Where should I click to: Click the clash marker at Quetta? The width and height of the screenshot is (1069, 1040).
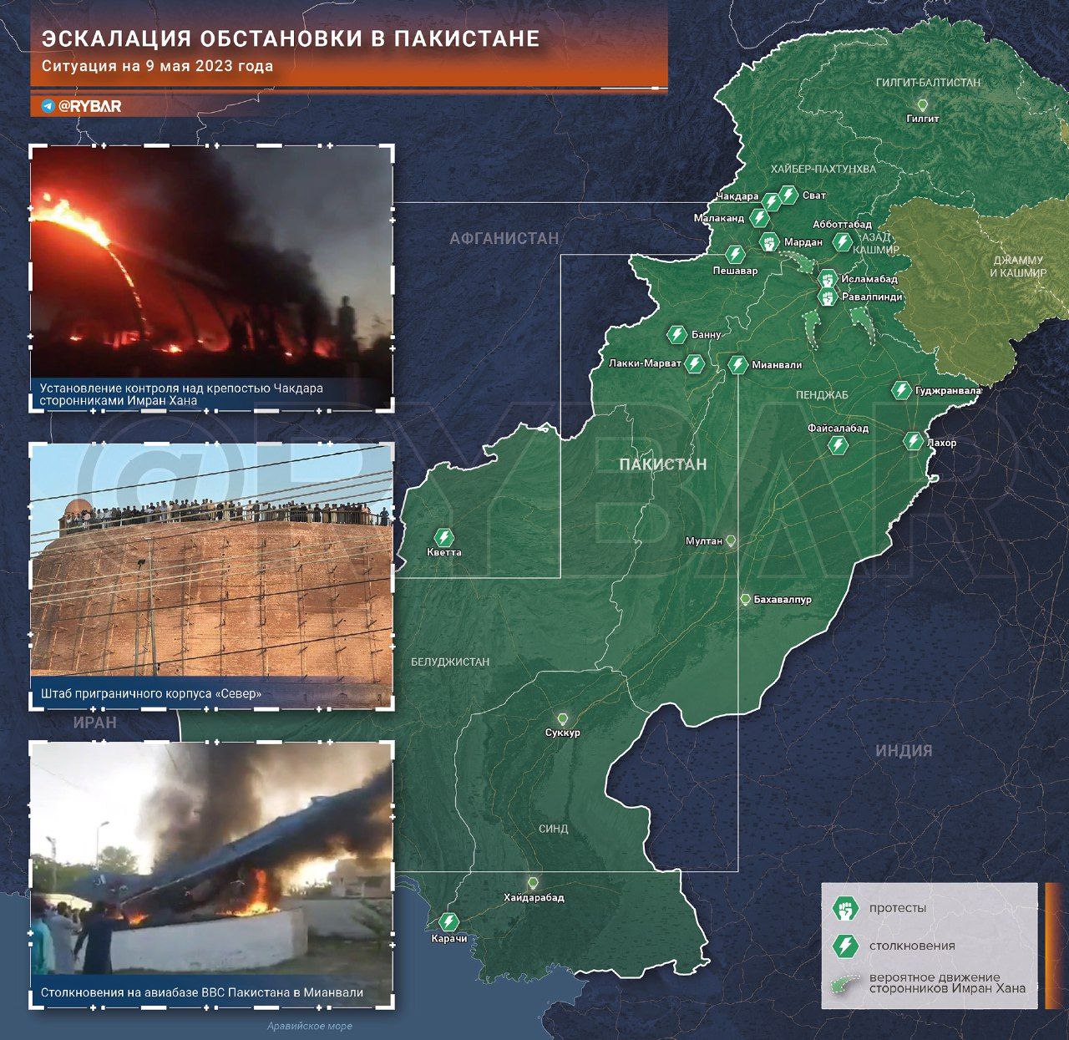pyautogui.click(x=444, y=537)
